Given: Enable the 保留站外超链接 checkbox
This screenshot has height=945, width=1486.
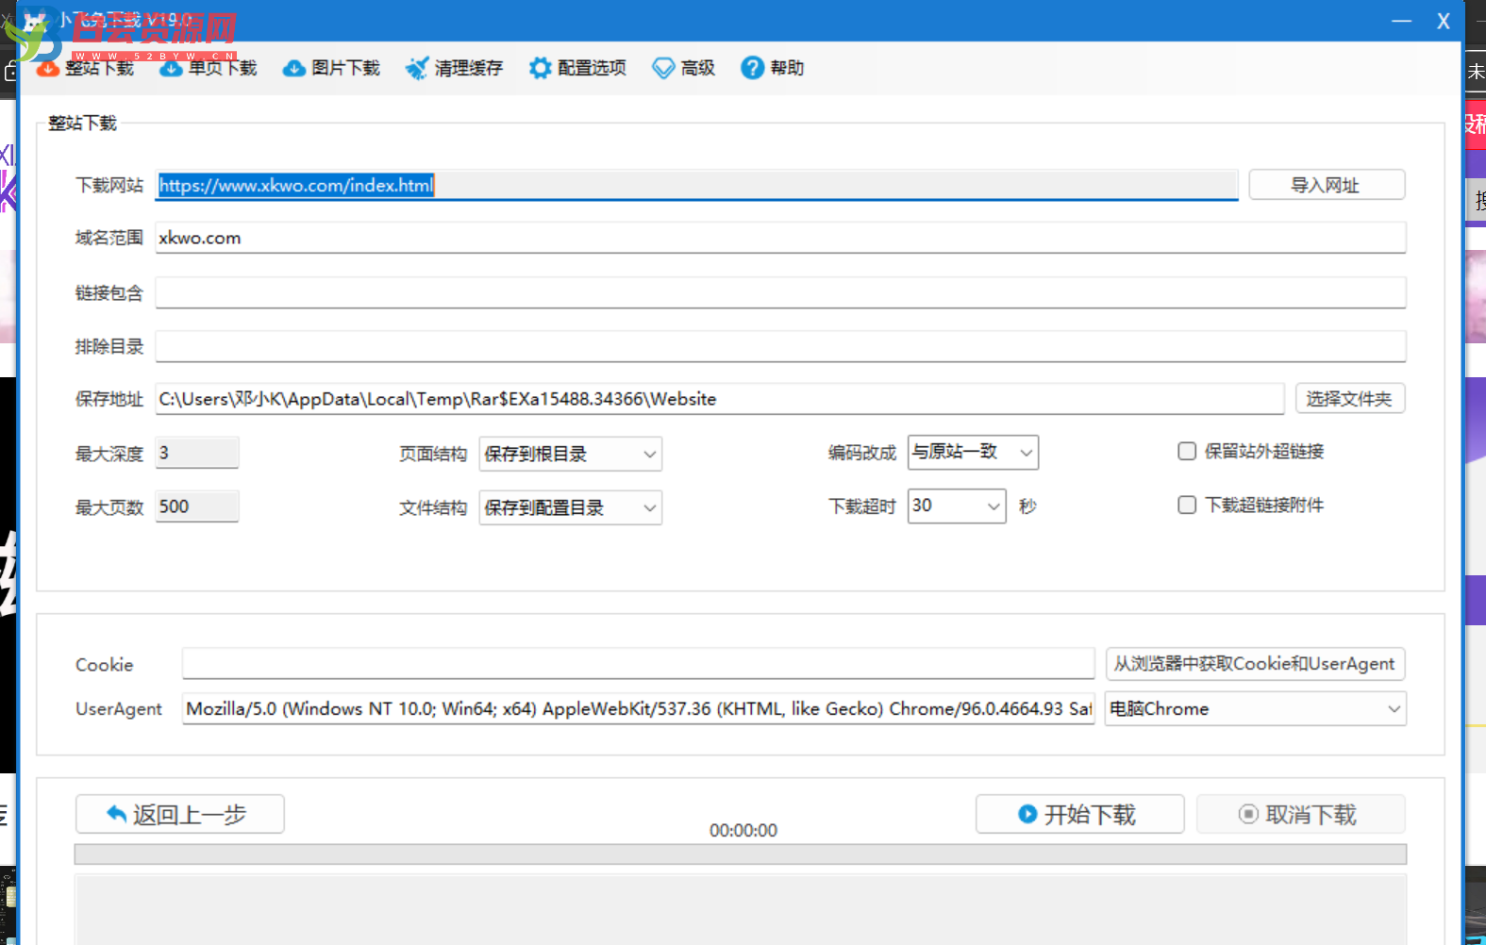Looking at the screenshot, I should 1187,452.
